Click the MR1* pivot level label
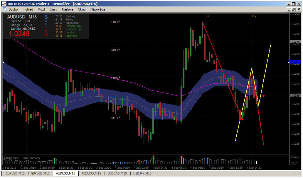Screen dimensions: 303x178 coord(116,50)
